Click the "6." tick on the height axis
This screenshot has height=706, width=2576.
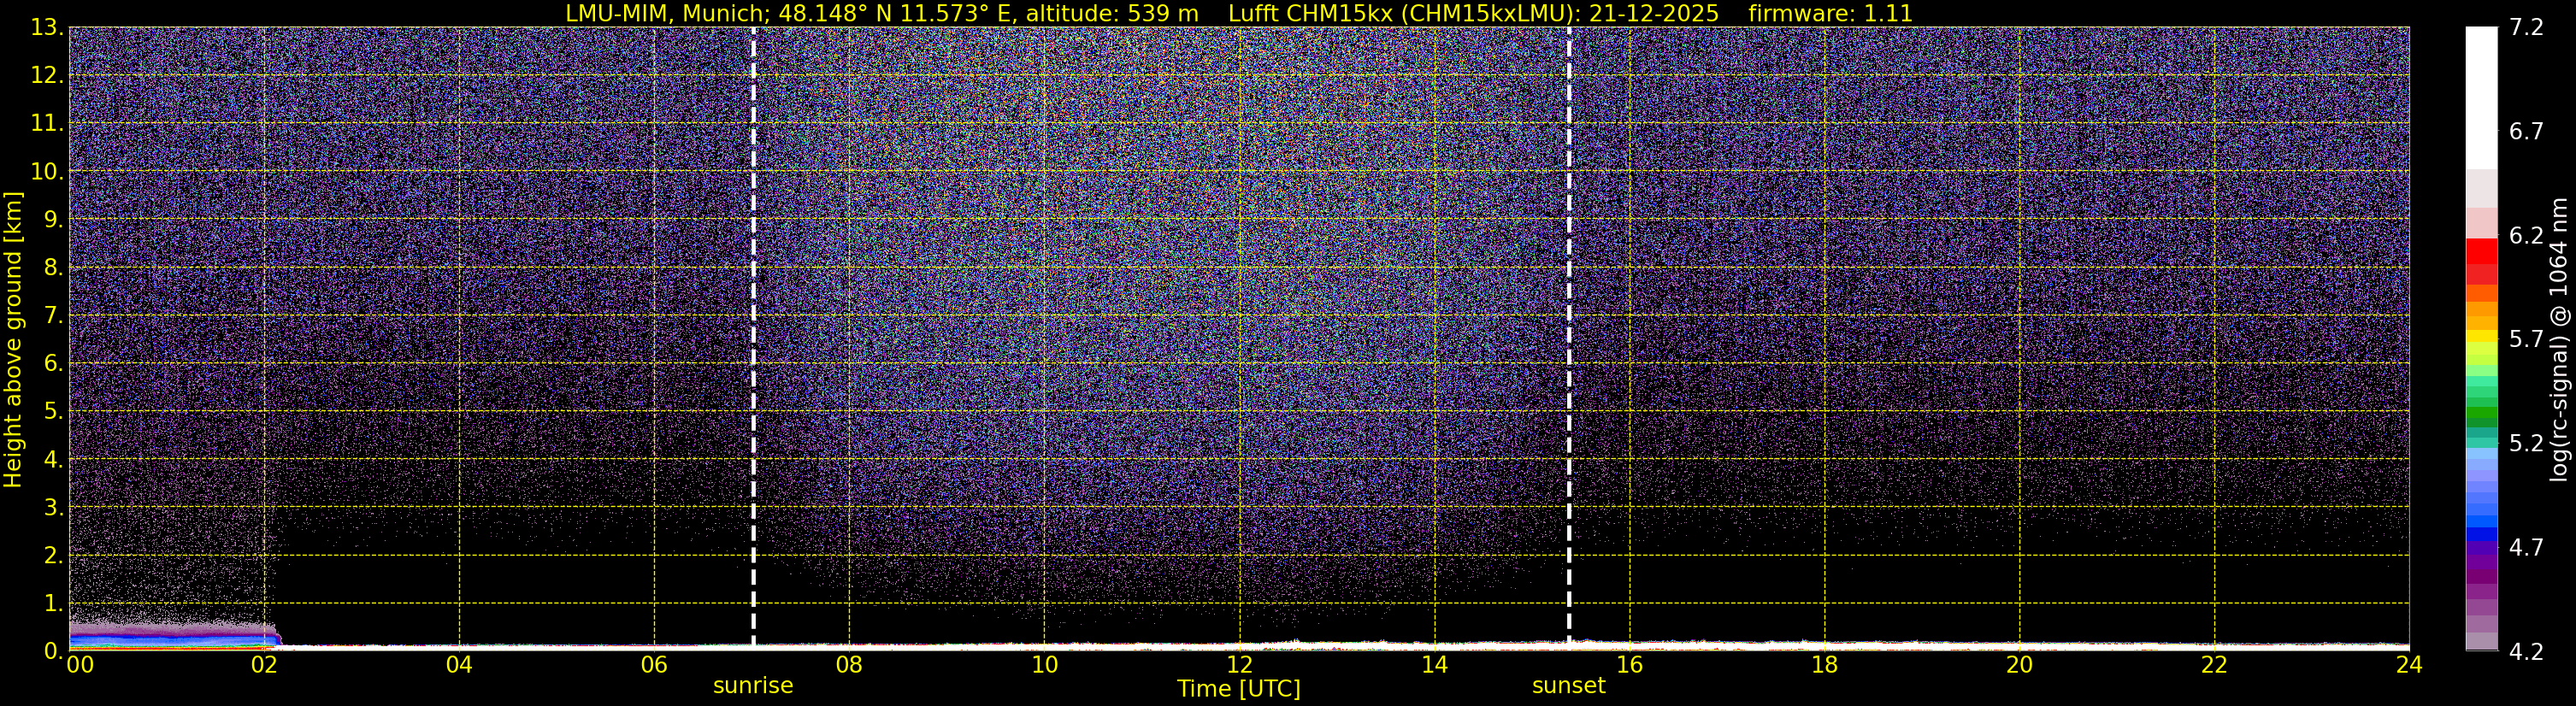click(53, 364)
